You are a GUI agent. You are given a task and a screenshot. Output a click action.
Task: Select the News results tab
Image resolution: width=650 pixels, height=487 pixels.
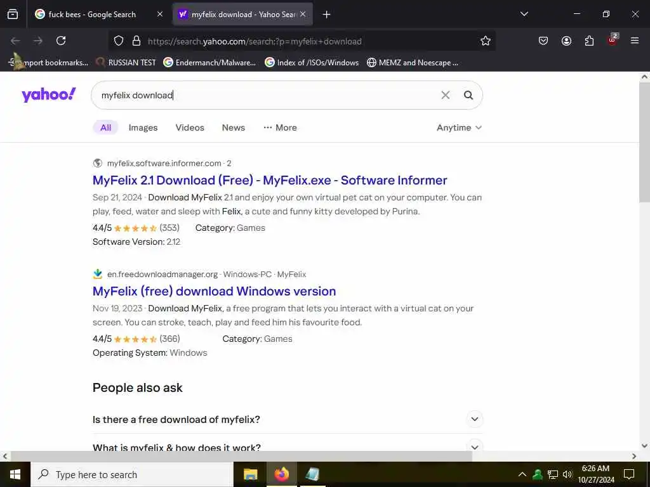pos(234,127)
